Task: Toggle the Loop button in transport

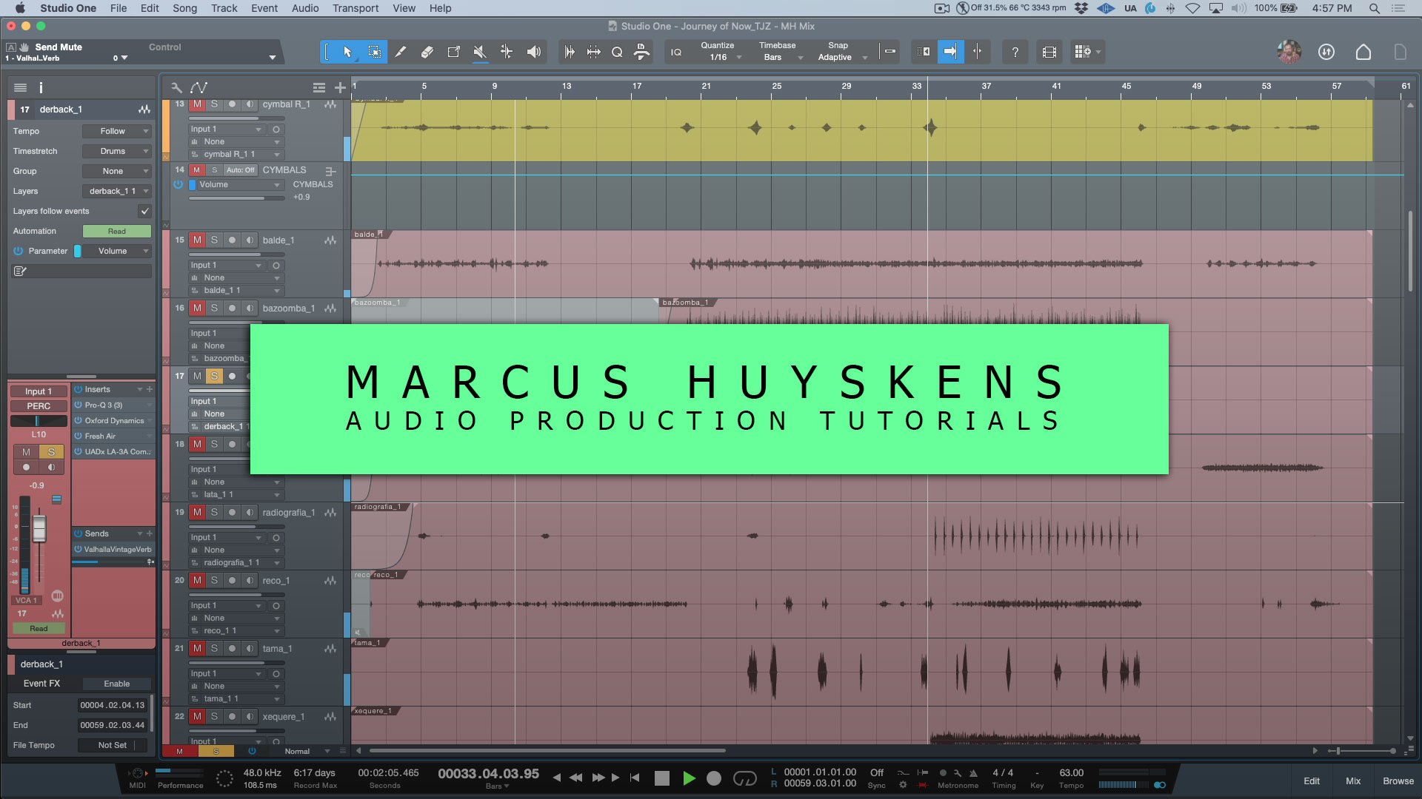Action: [x=744, y=778]
